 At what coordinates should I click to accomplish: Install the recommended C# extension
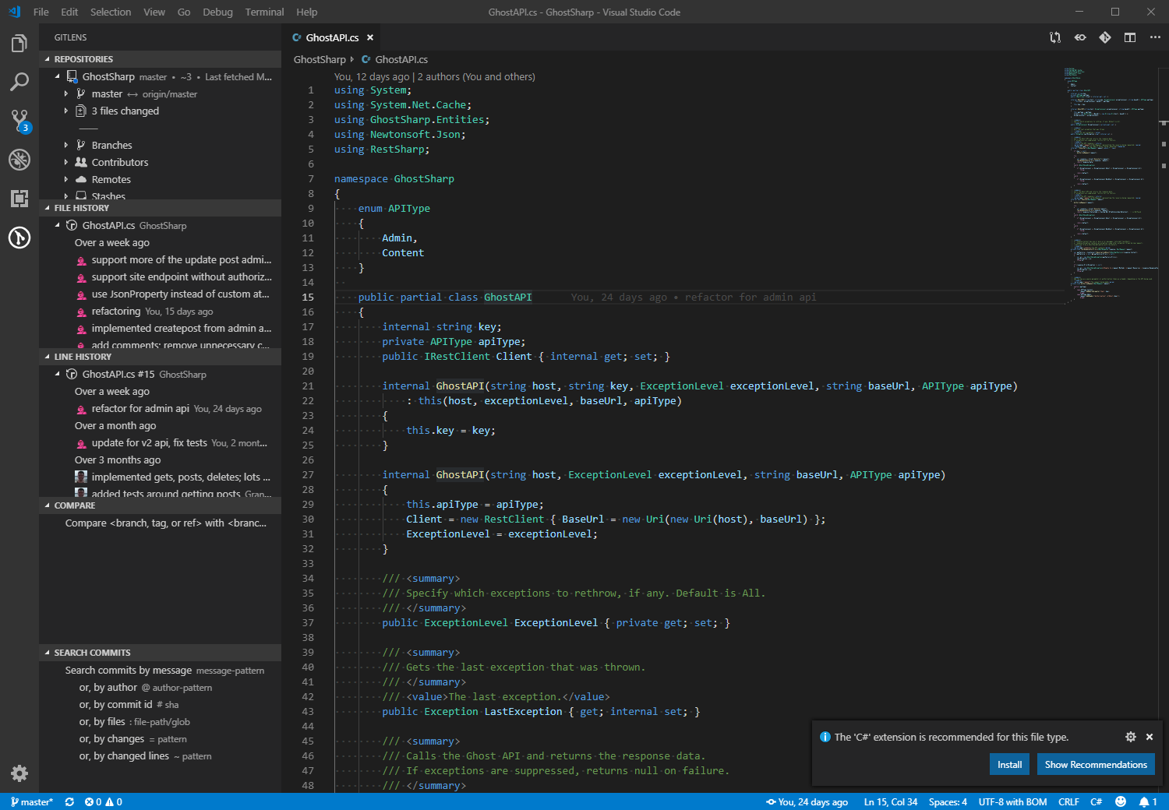coord(1009,764)
